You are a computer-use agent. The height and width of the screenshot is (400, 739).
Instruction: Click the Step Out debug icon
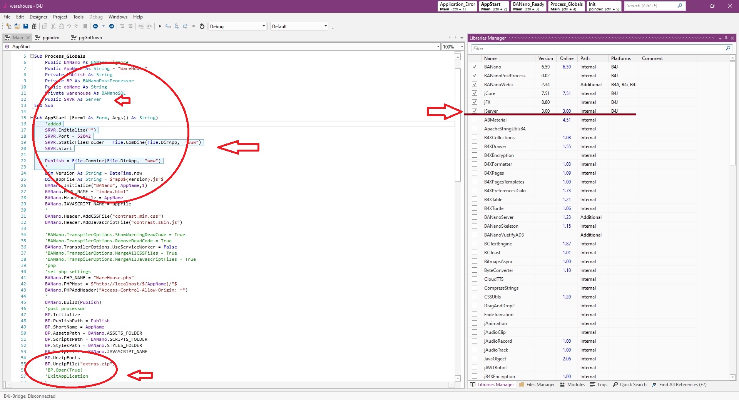pos(185,26)
